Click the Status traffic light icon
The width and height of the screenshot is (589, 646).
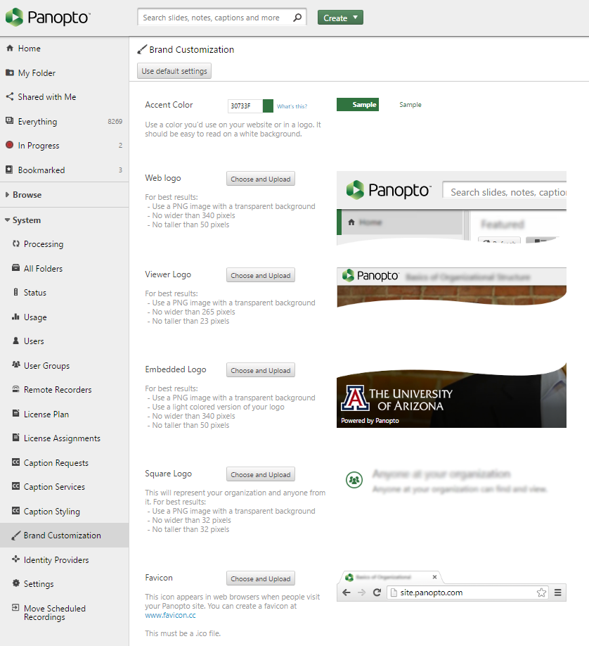[15, 293]
